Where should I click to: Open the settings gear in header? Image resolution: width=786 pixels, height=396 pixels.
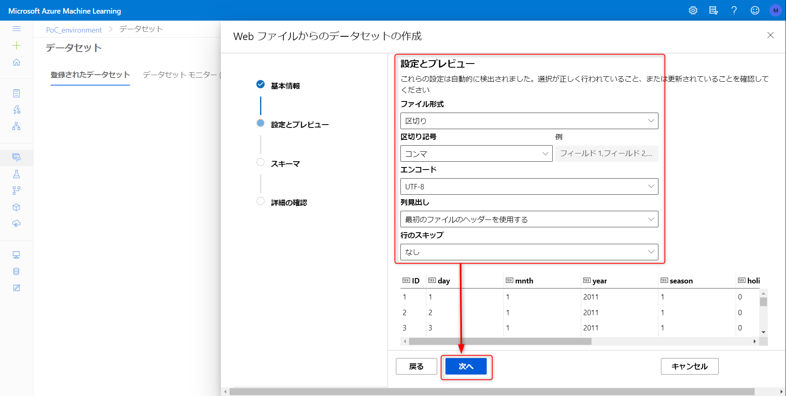click(693, 11)
